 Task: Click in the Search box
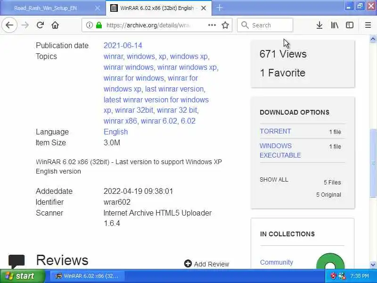point(265,25)
